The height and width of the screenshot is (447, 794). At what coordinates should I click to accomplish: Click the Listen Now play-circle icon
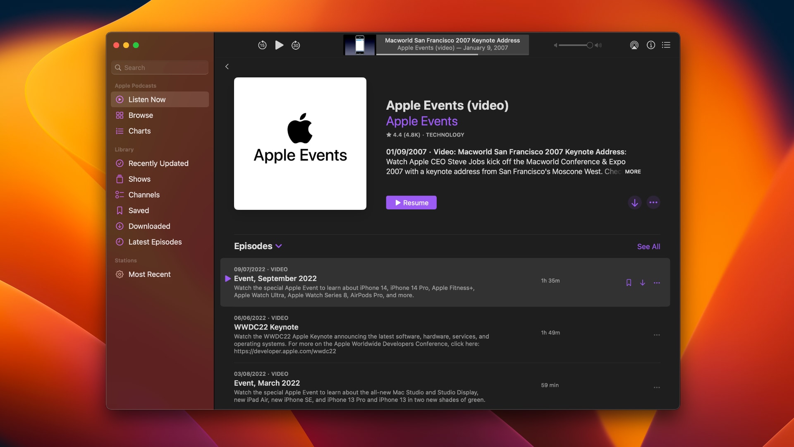[x=120, y=99]
